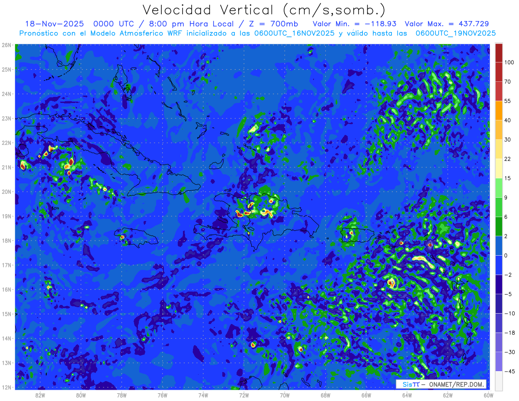Viewport: 519px width, 401px height.
Task: Click the longitude label '70W'
Action: click(285, 395)
